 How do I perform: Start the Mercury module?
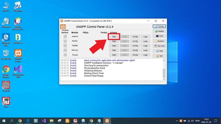click(x=114, y=50)
